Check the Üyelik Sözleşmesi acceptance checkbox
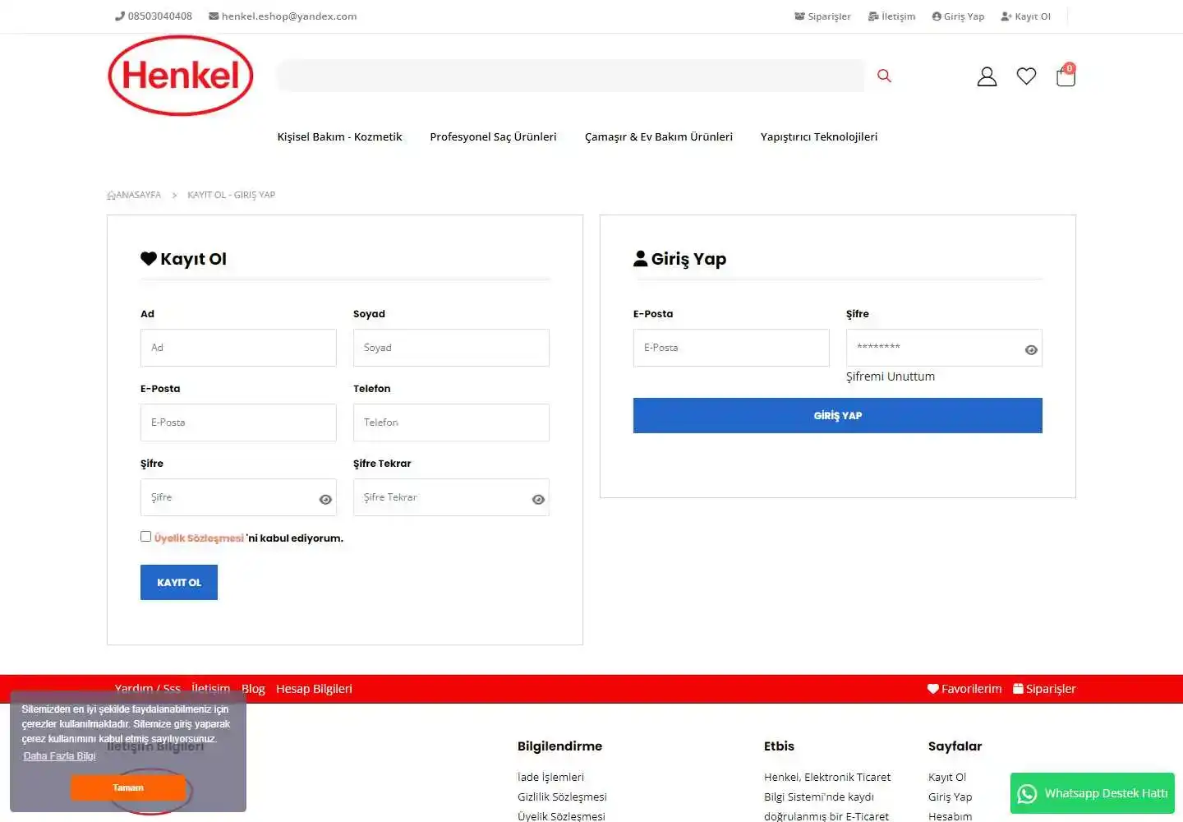Image resolution: width=1183 pixels, height=822 pixels. (145, 536)
